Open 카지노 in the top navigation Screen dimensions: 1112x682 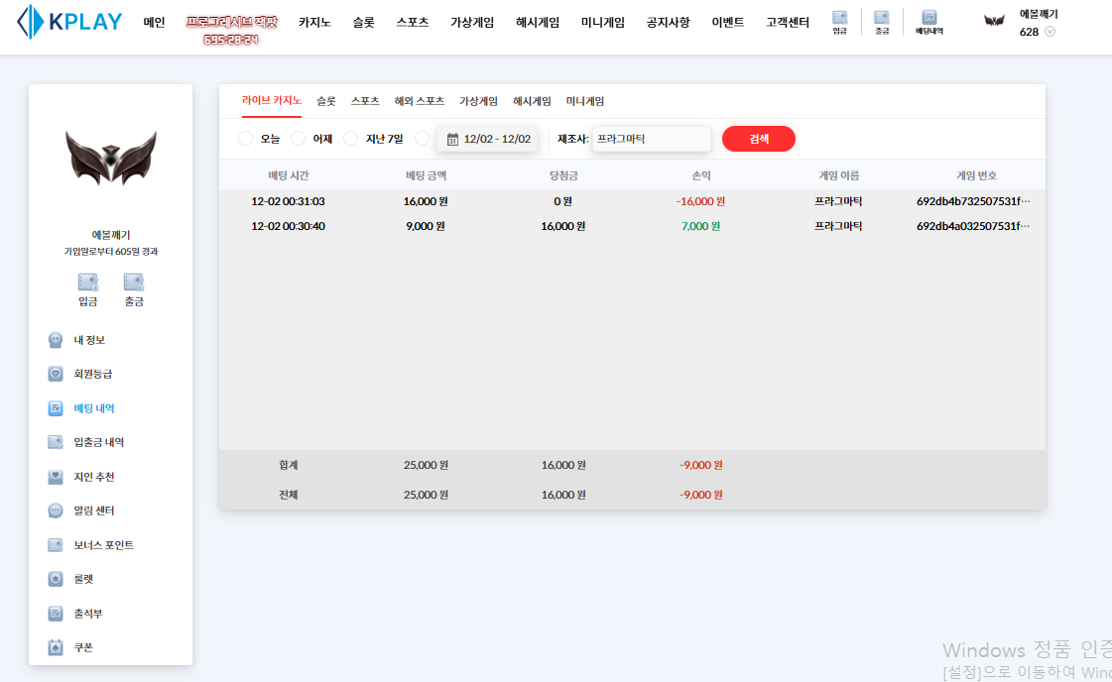coord(314,22)
